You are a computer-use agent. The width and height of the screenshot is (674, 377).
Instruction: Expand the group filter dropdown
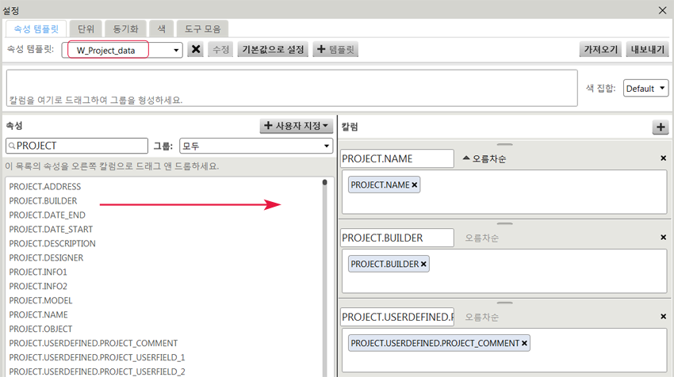(x=255, y=146)
